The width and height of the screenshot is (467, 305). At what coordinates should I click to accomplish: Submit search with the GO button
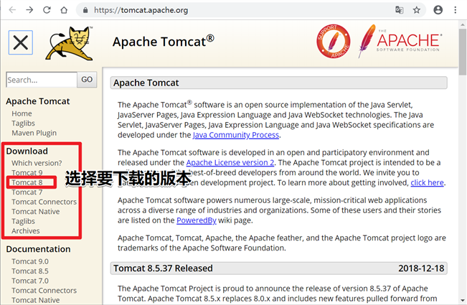point(87,80)
